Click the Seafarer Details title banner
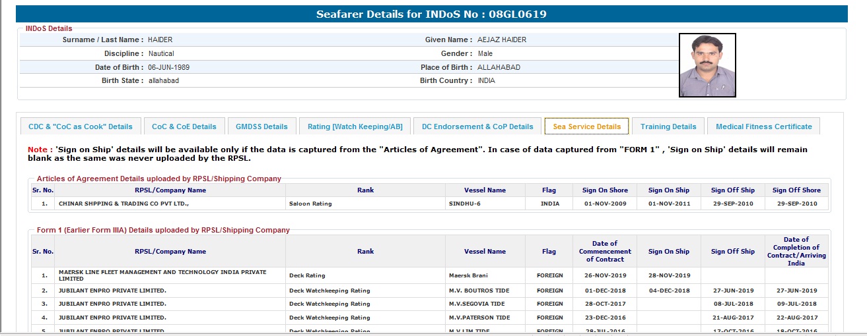Viewport: 867px width, 336px height. (x=432, y=14)
